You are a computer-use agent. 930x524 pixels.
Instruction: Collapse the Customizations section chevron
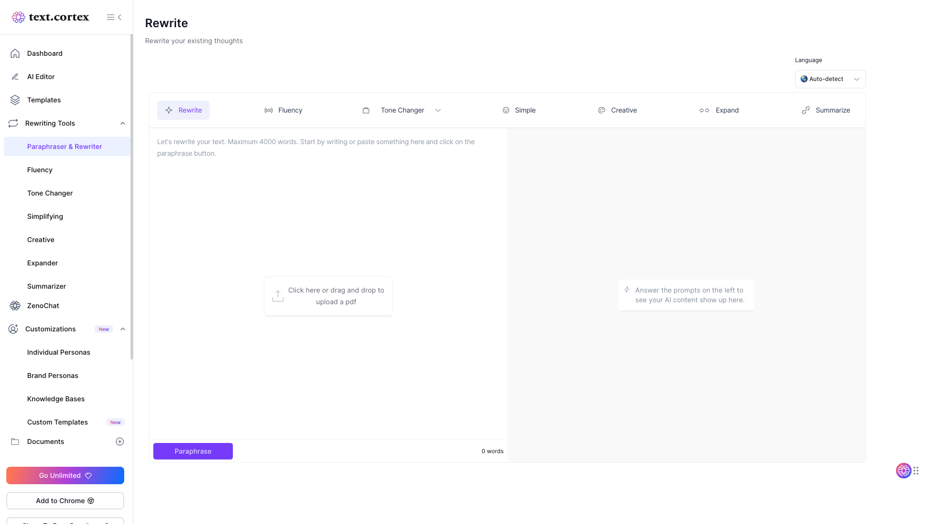[123, 329]
